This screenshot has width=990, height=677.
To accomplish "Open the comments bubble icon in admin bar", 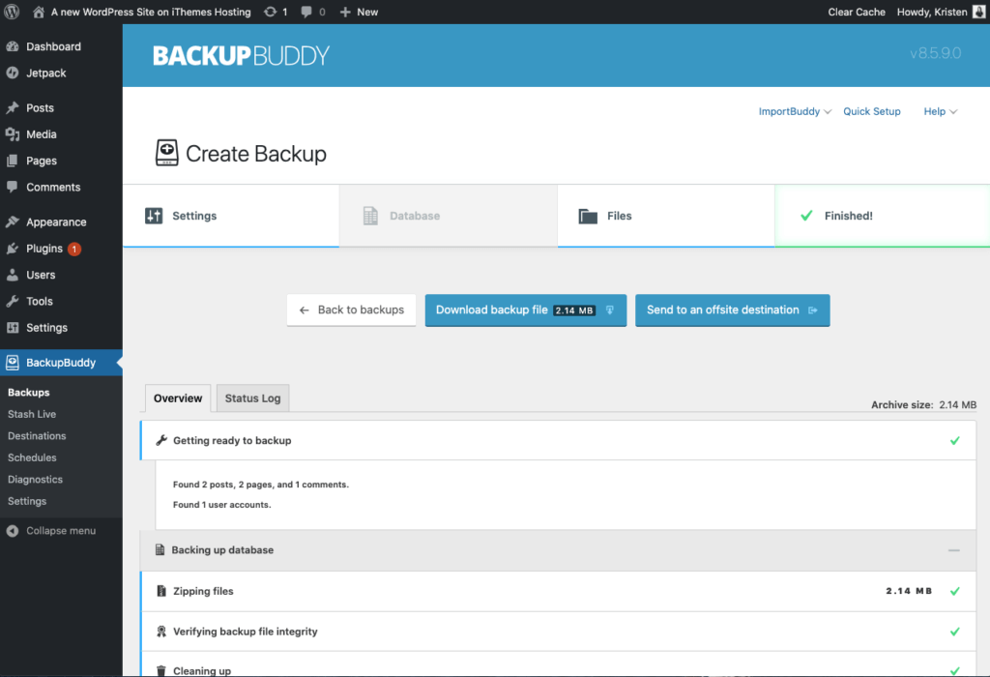I will pos(306,12).
